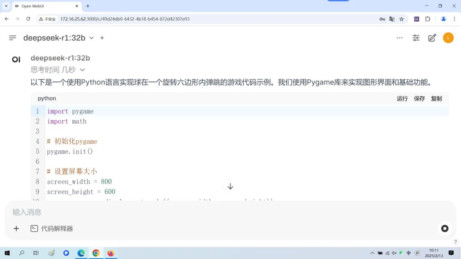Click the question mark help button

click(x=455, y=242)
